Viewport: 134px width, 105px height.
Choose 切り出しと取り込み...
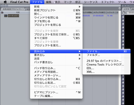tap(56, 79)
